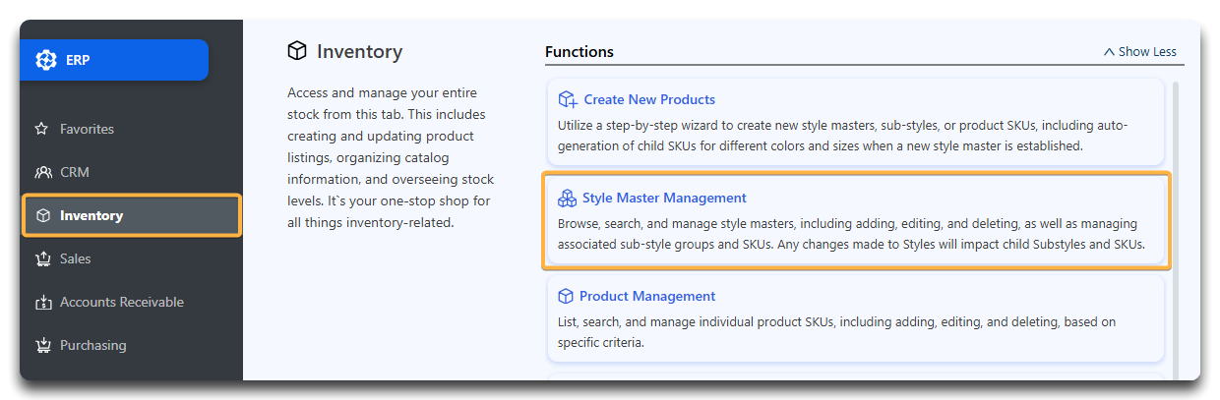The height and width of the screenshot is (400, 1220).
Task: Click the Sales basket icon
Action: (x=42, y=258)
